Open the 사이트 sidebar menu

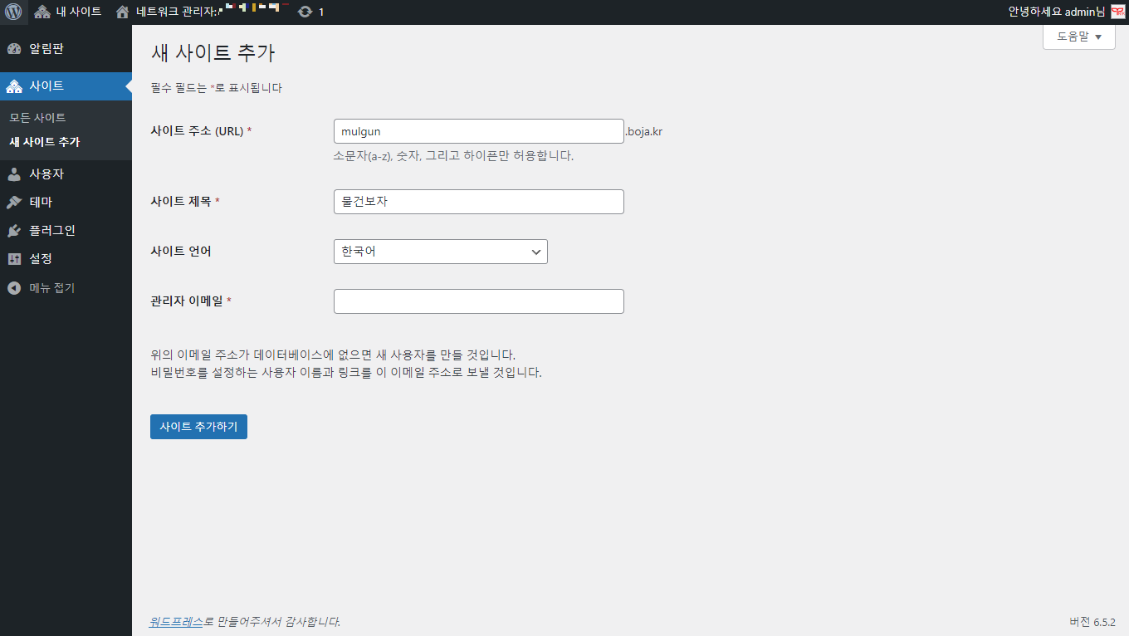tap(66, 86)
